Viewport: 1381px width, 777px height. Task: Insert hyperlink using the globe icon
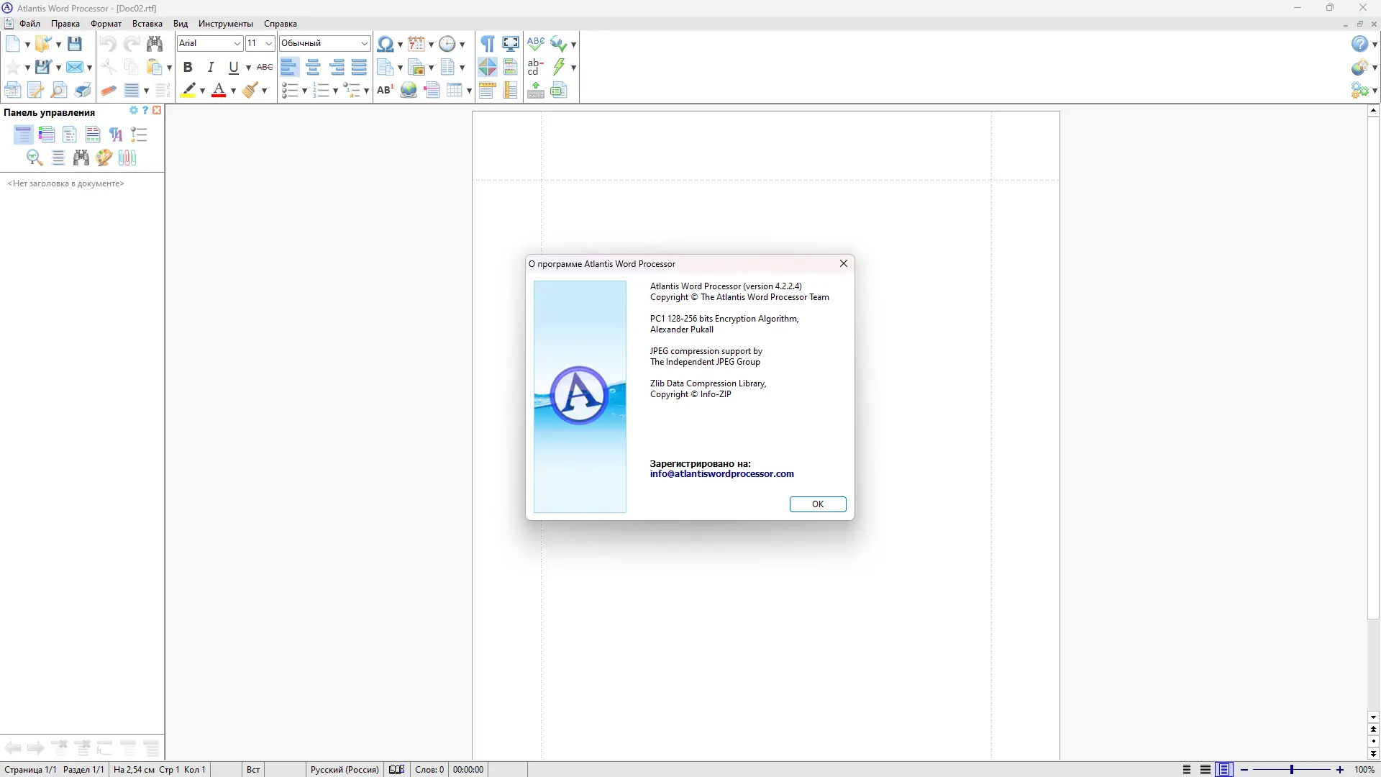[x=409, y=91]
